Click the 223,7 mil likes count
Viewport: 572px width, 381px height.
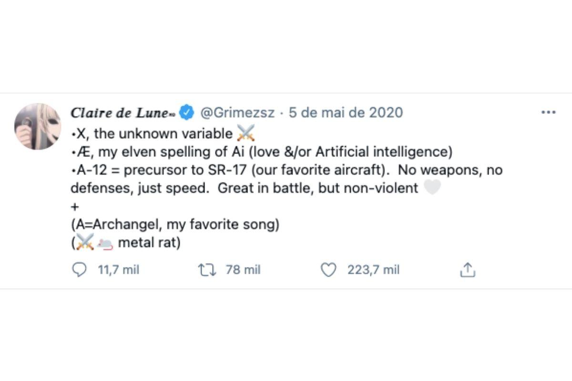373,270
